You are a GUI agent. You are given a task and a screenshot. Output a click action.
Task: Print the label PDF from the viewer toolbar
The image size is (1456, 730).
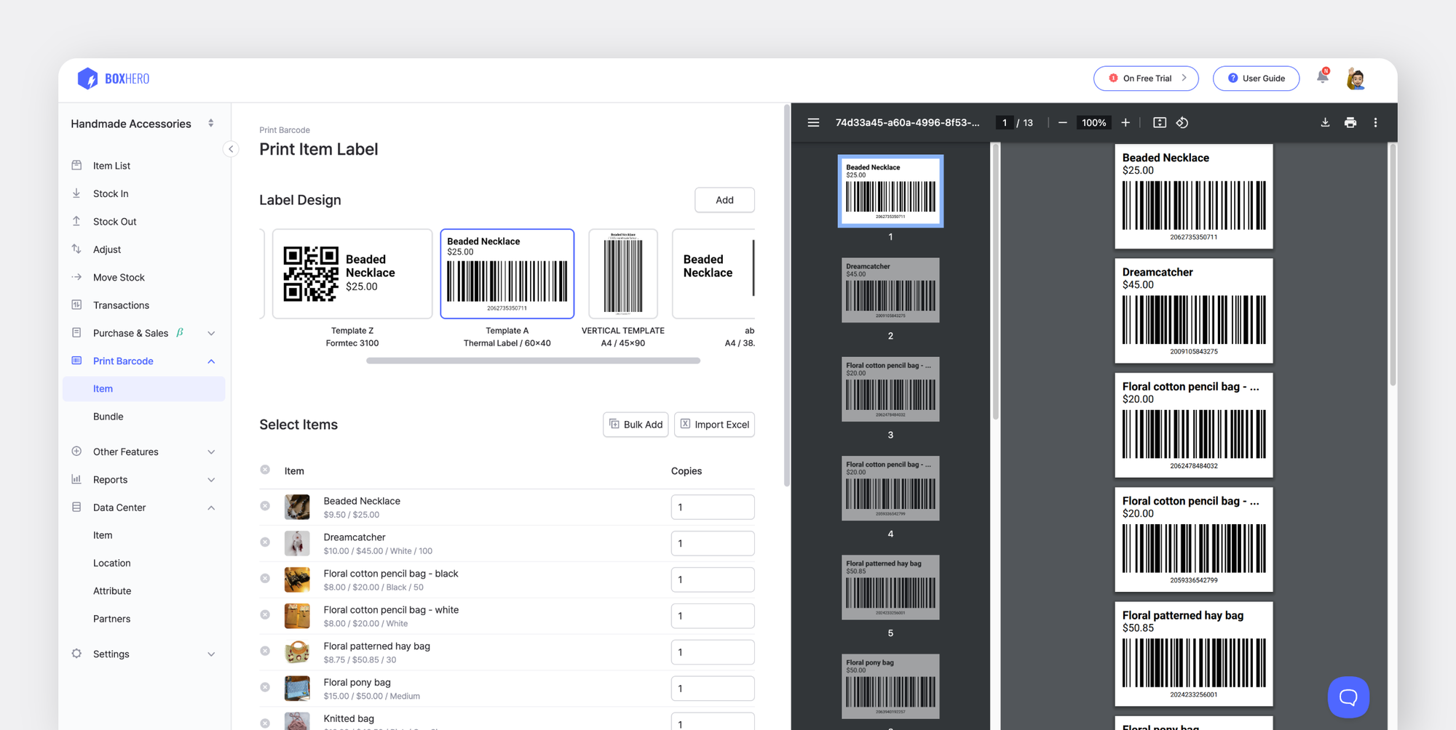[x=1350, y=122]
